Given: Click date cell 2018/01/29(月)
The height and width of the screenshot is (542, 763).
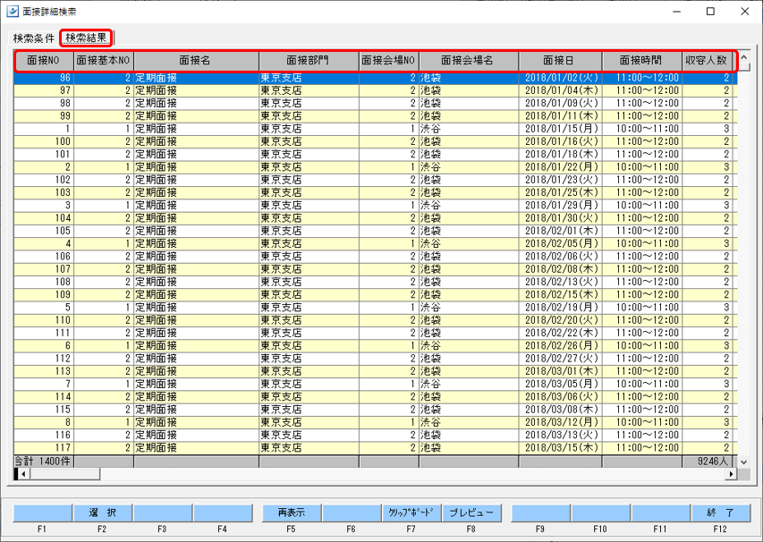Looking at the screenshot, I should (561, 206).
